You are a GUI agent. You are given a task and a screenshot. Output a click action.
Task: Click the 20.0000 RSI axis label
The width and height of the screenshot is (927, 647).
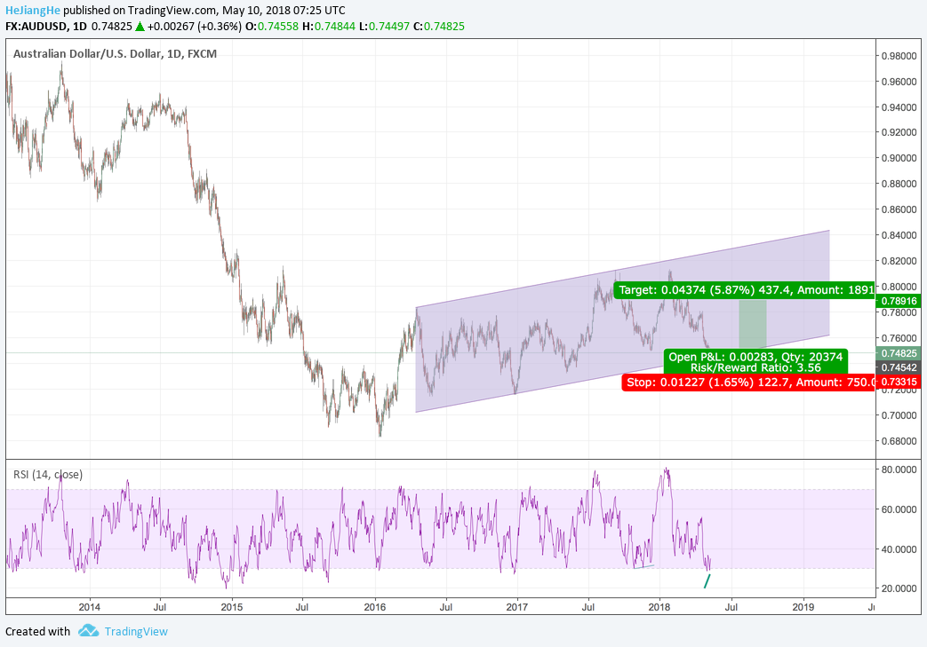[x=899, y=588]
